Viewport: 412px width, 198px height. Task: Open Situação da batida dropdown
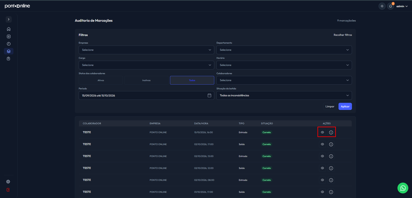pyautogui.click(x=284, y=96)
